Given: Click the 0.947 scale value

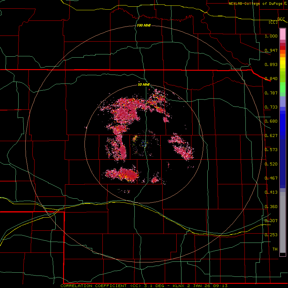Looking at the screenshot, I should pyautogui.click(x=271, y=50).
